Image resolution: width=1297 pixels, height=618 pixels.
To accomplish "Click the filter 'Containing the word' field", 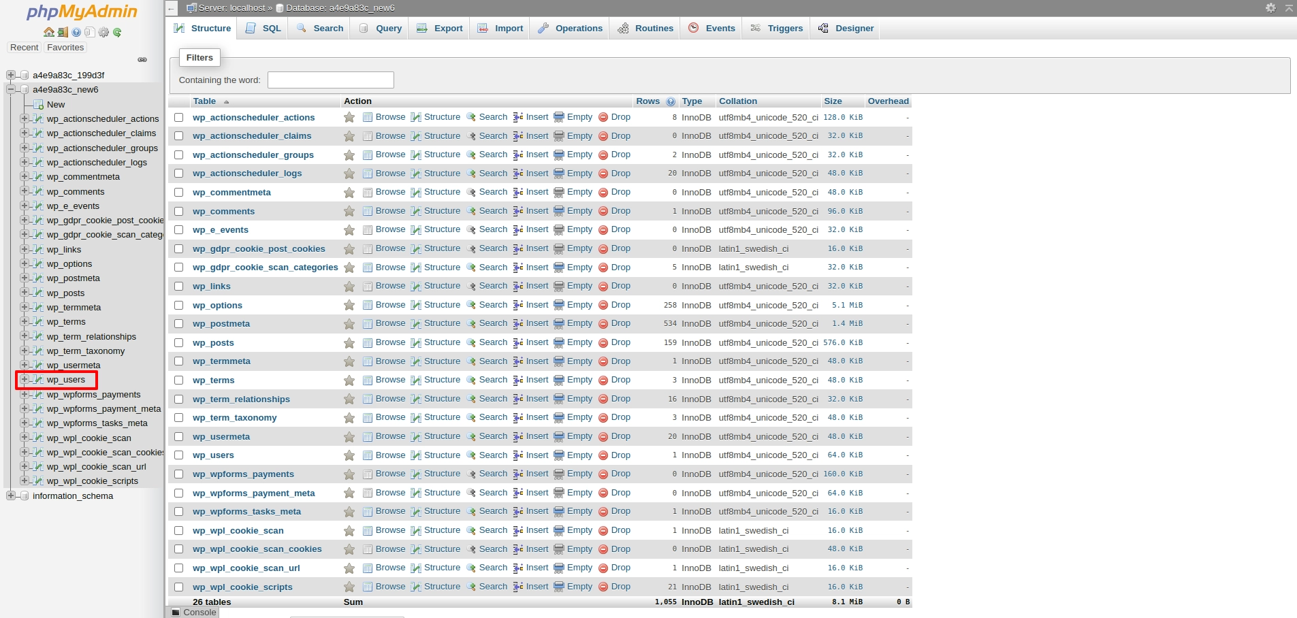I will coord(331,80).
